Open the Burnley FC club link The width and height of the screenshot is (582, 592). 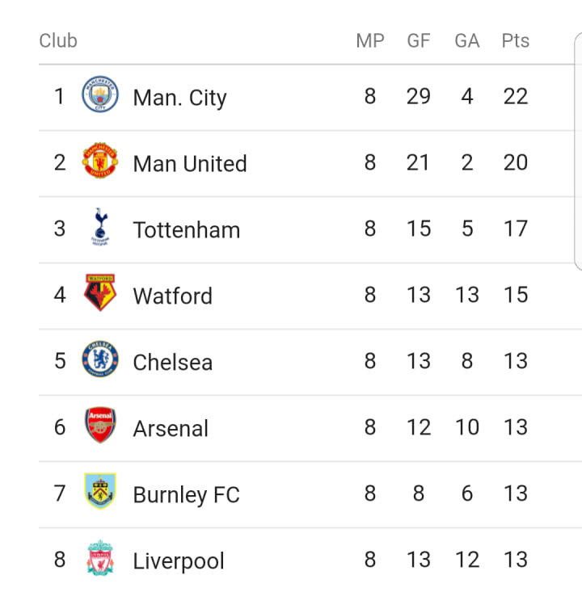[186, 494]
